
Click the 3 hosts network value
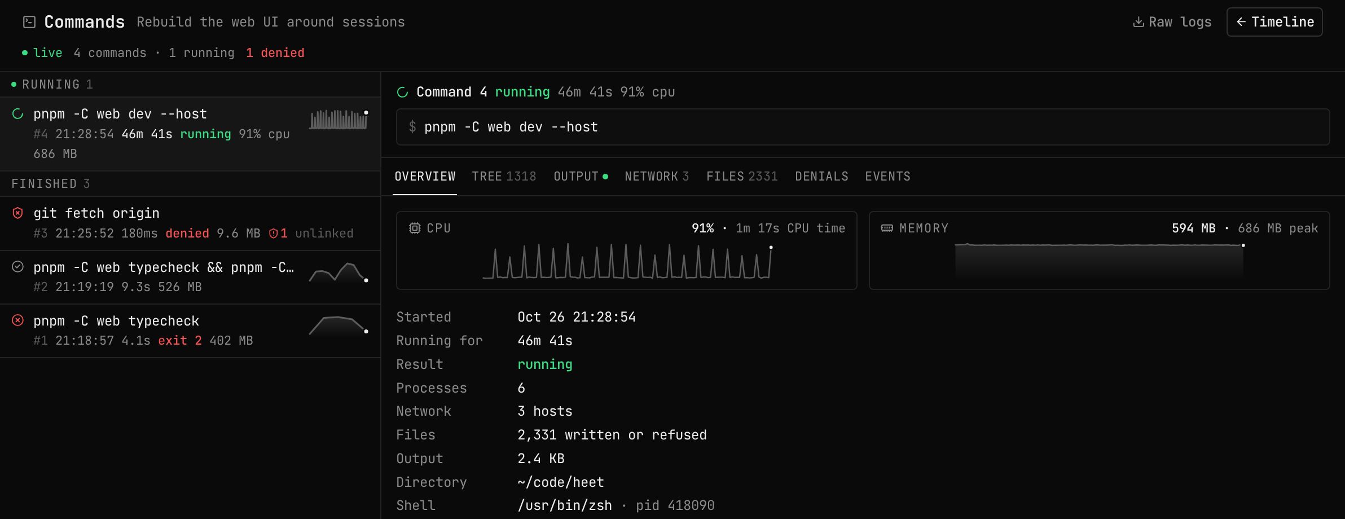[545, 411]
